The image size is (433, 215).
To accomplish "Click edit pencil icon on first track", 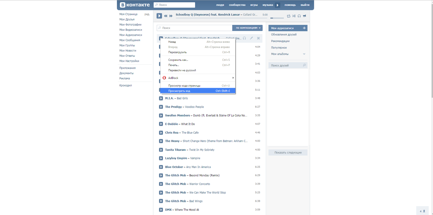I will pos(251,38).
